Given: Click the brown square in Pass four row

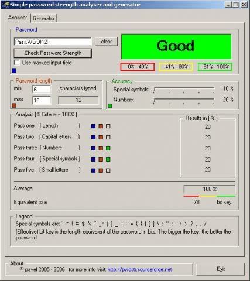Looking at the screenshot, I should (x=101, y=159).
